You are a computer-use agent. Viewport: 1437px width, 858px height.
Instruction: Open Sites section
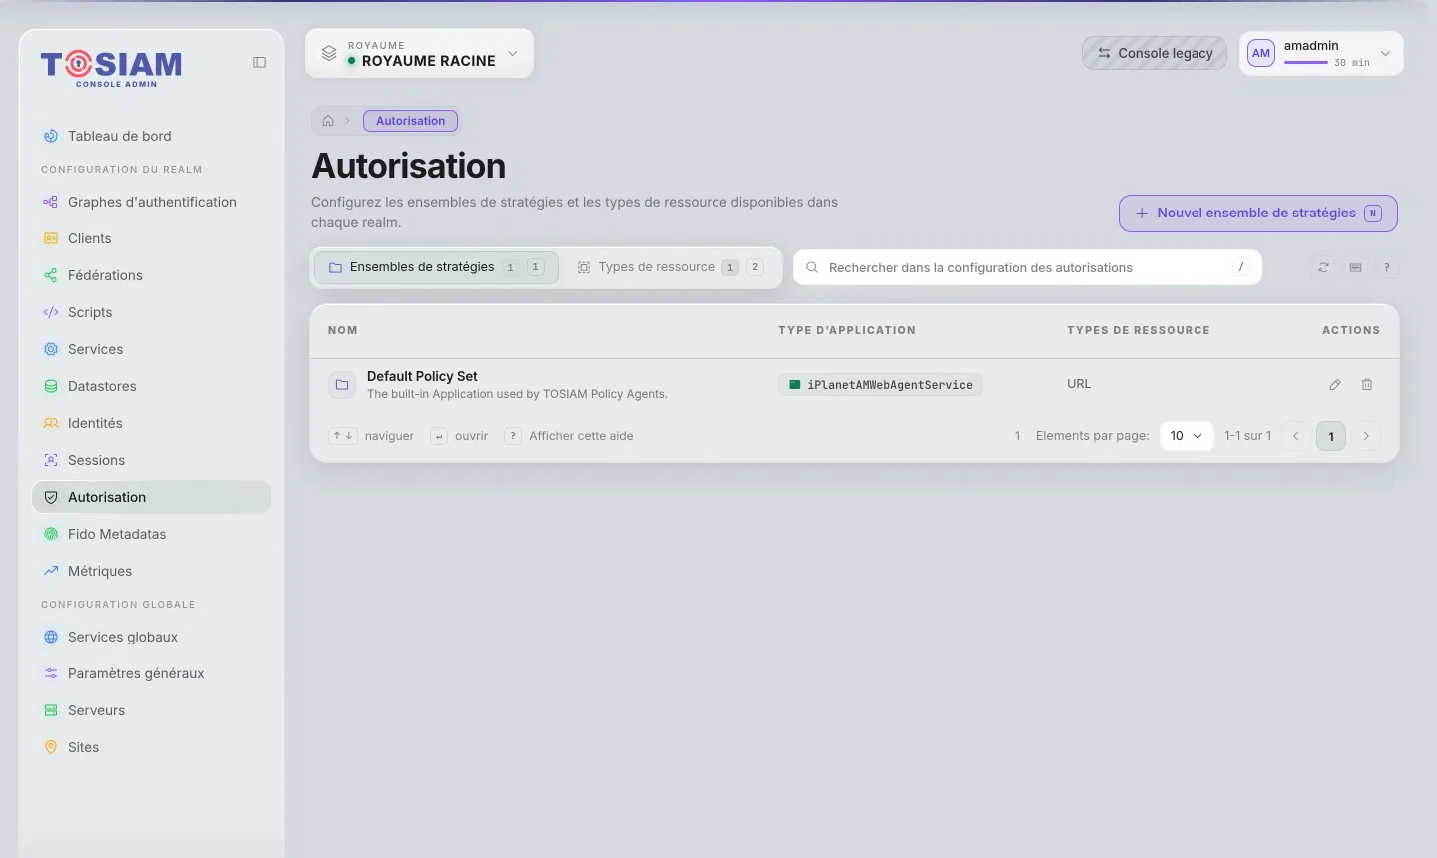pyautogui.click(x=152, y=747)
